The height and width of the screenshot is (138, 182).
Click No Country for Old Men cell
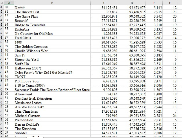click(x=52, y=33)
